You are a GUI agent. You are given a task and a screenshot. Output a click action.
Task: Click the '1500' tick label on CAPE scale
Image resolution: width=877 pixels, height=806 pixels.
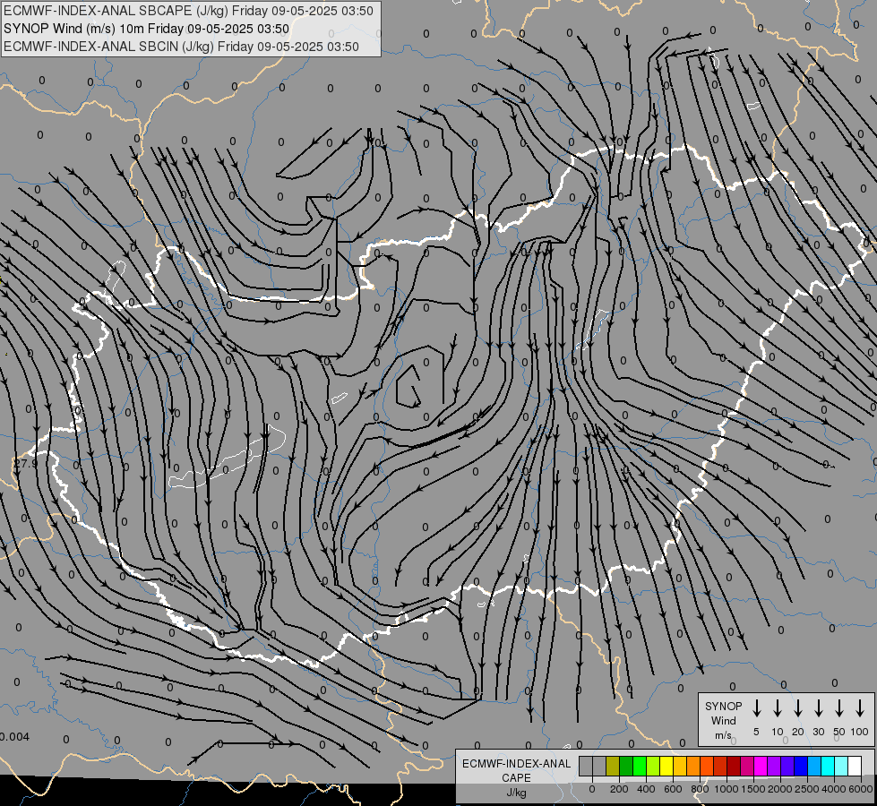point(753,789)
